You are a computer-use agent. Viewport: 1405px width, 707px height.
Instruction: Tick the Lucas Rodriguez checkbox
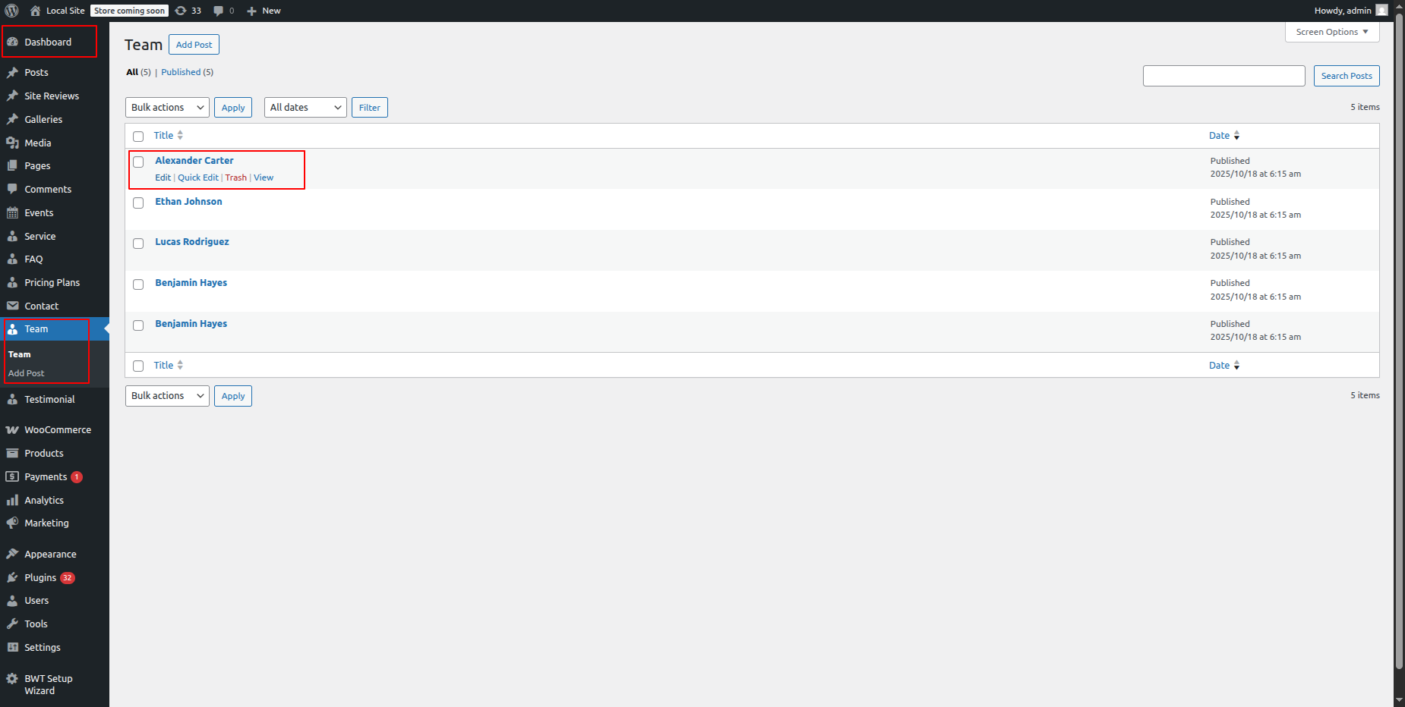click(138, 244)
